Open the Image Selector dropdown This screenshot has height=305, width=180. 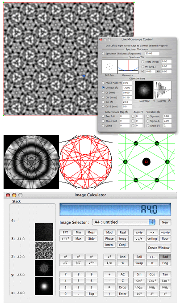tap(124, 222)
